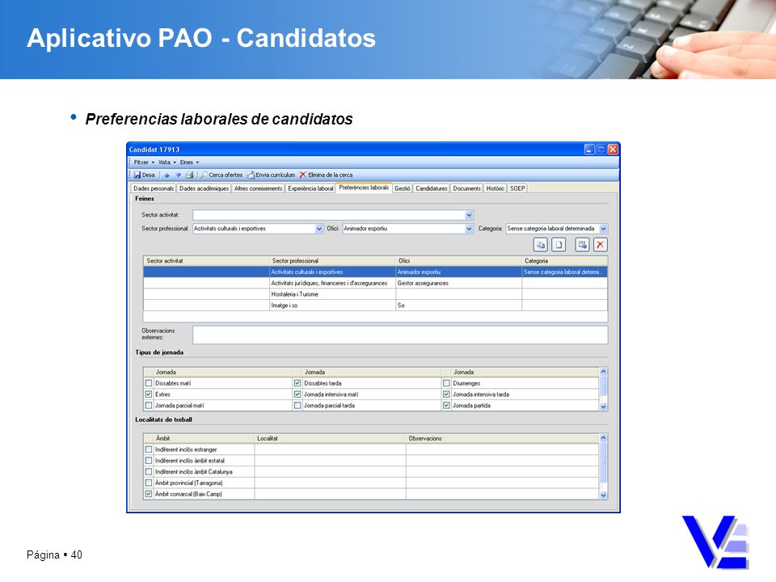Open the SOEP tab
Viewport: 776px width, 582px height.
(x=517, y=188)
